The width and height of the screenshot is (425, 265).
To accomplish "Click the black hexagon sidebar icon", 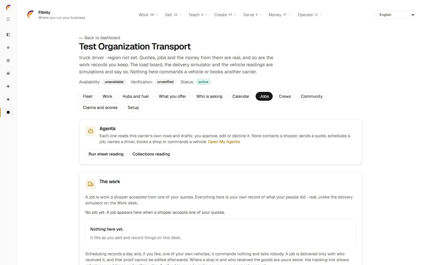I will coord(8,112).
